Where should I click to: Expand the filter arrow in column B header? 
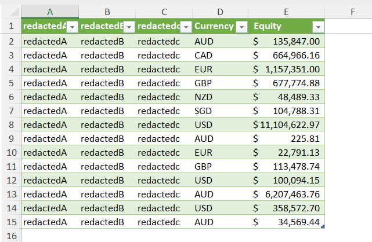point(129,27)
